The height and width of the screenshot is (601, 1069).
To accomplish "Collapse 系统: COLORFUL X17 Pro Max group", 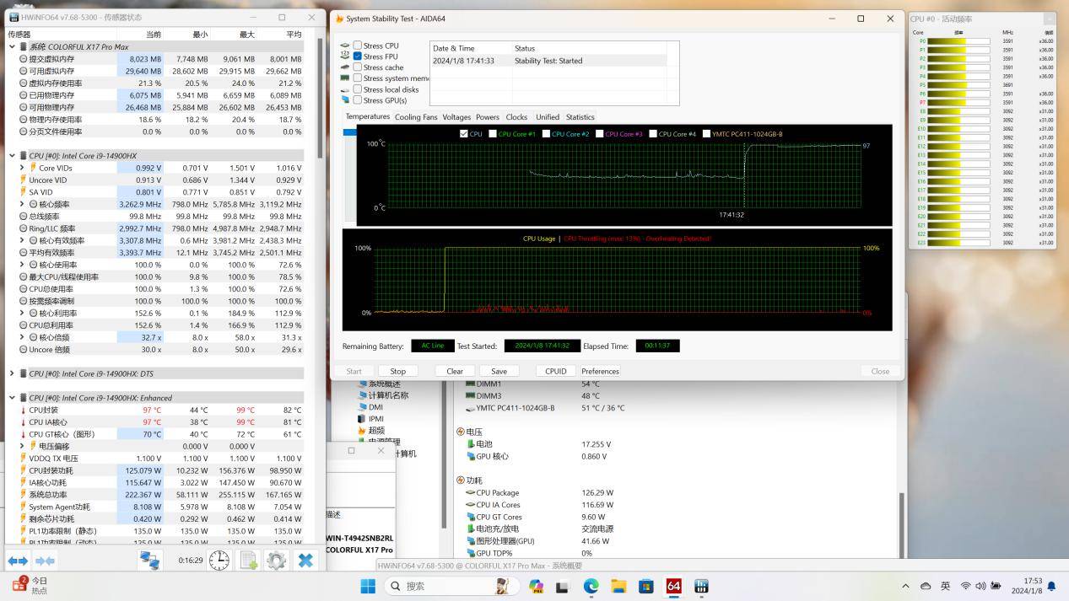I will tap(12, 47).
